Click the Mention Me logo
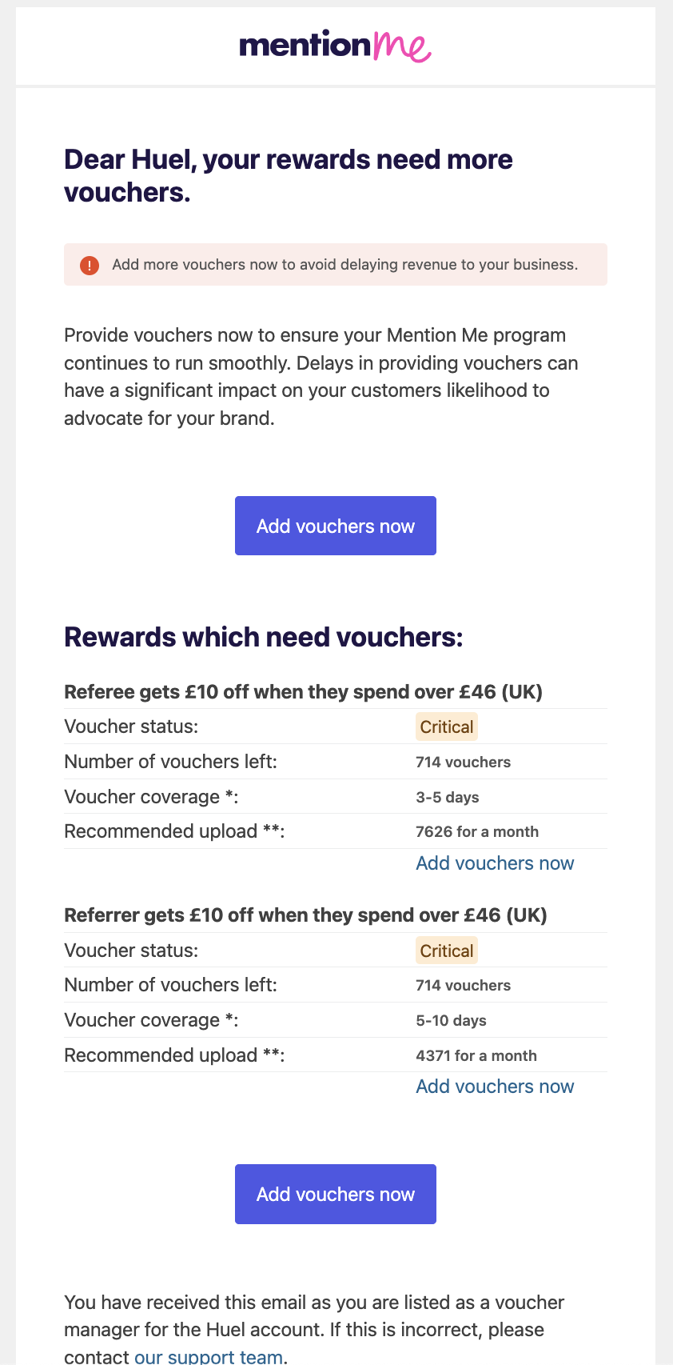The height and width of the screenshot is (1365, 673). 335,46
